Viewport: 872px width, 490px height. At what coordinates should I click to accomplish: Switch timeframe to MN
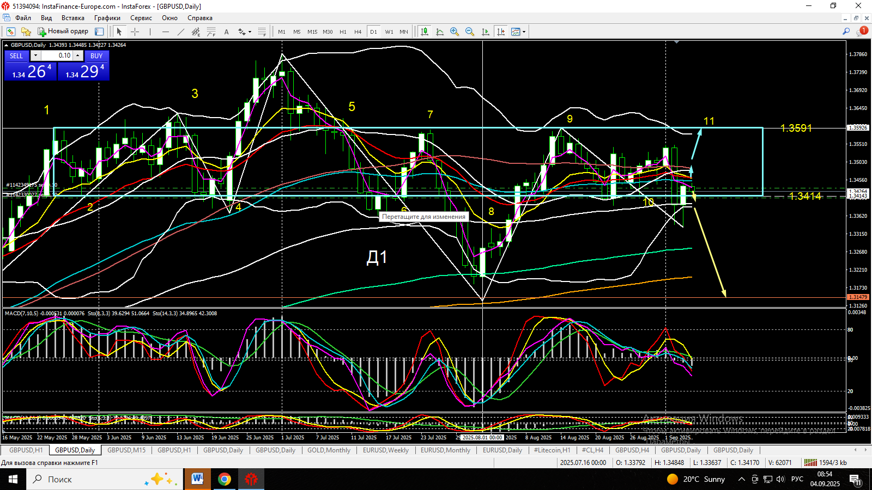point(404,32)
